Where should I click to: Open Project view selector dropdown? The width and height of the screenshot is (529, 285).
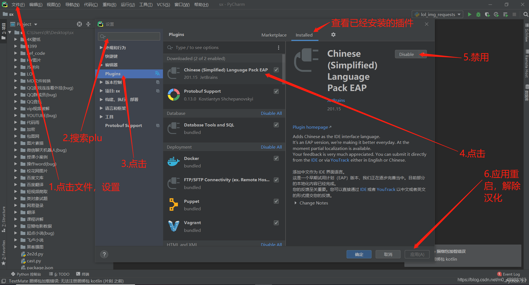[x=24, y=24]
